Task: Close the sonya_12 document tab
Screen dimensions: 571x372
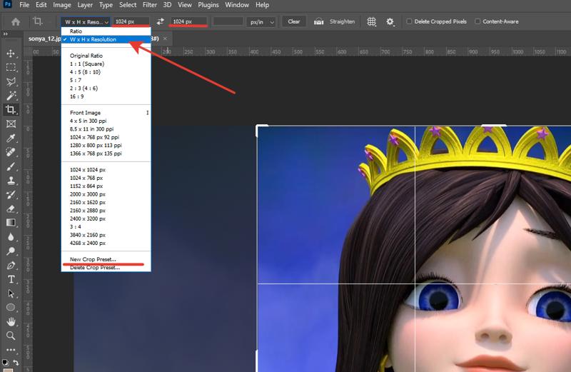Action: [x=165, y=39]
